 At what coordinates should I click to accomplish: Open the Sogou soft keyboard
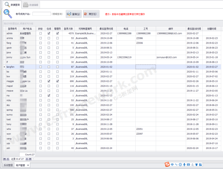tap(189, 165)
